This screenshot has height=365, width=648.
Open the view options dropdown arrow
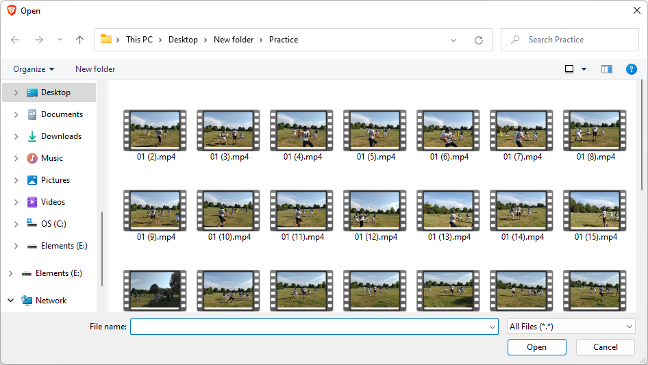point(584,69)
